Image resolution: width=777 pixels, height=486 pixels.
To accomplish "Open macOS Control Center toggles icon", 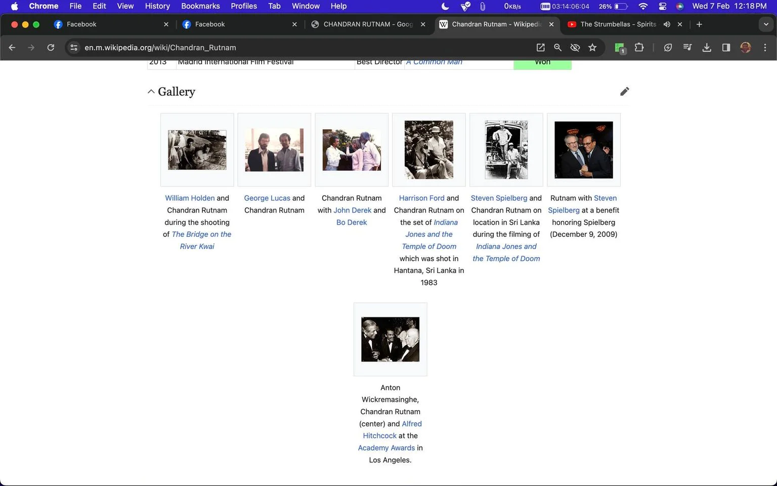I will coord(662,6).
